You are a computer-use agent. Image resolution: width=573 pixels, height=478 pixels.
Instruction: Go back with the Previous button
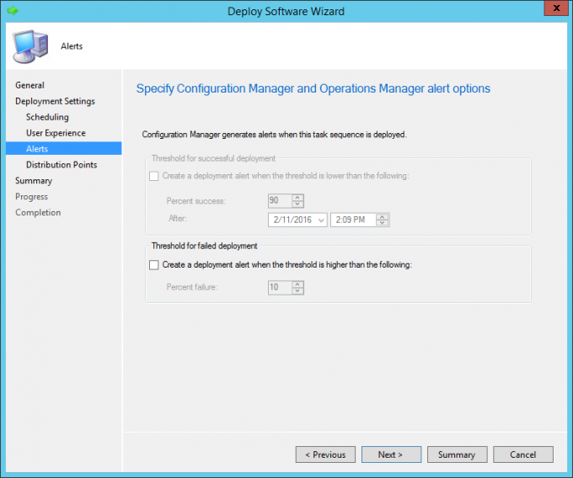coord(325,454)
